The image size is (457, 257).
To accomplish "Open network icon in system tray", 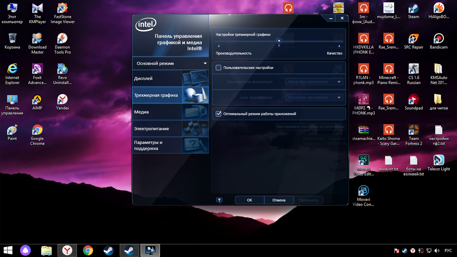I will click(x=429, y=251).
